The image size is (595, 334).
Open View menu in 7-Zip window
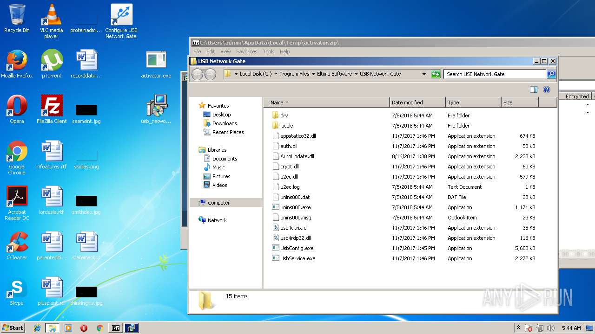click(225, 51)
